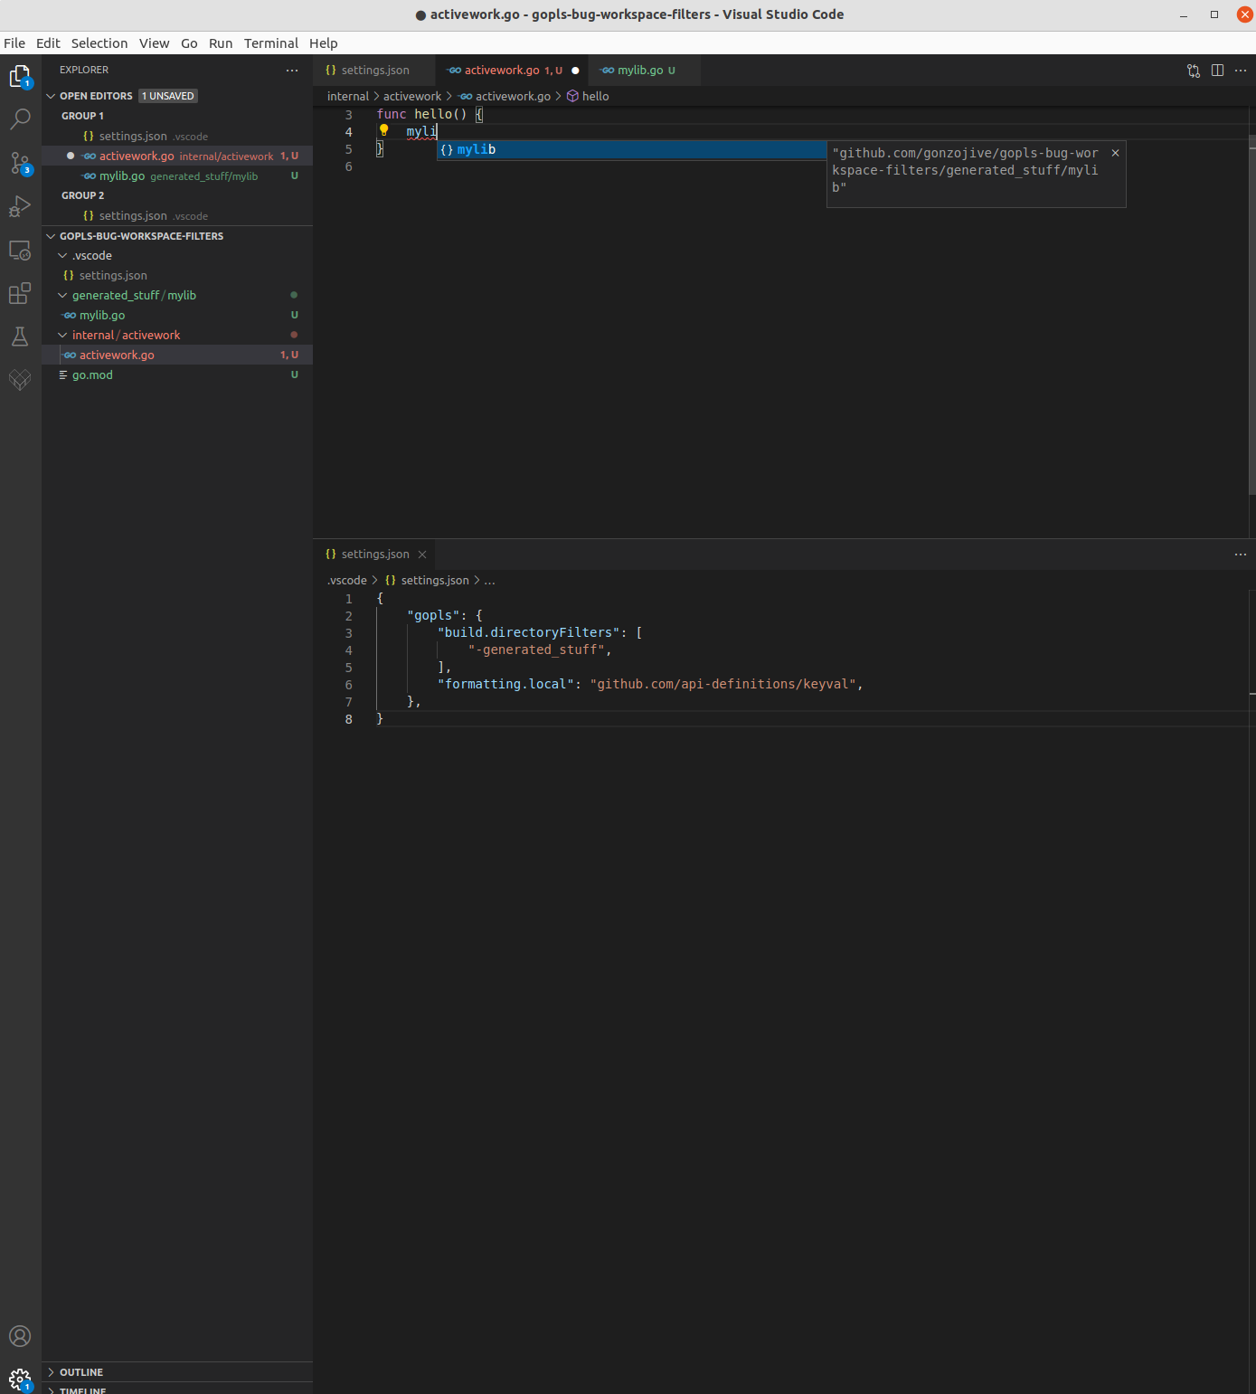Open the Selection menu
This screenshot has height=1394, width=1256.
point(99,43)
